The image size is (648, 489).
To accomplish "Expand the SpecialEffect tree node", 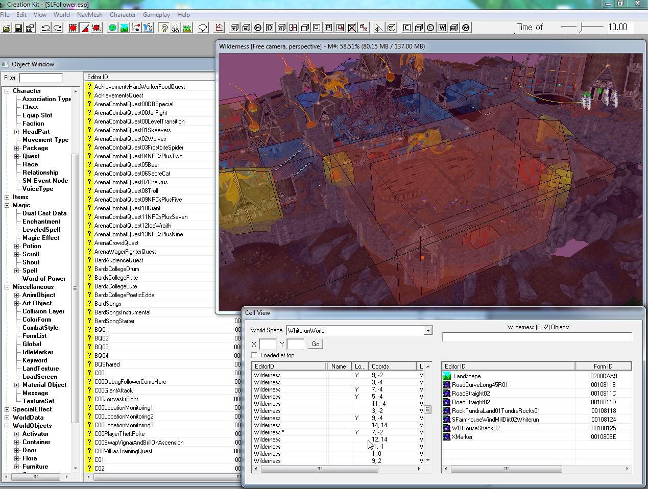I will click(x=7, y=409).
